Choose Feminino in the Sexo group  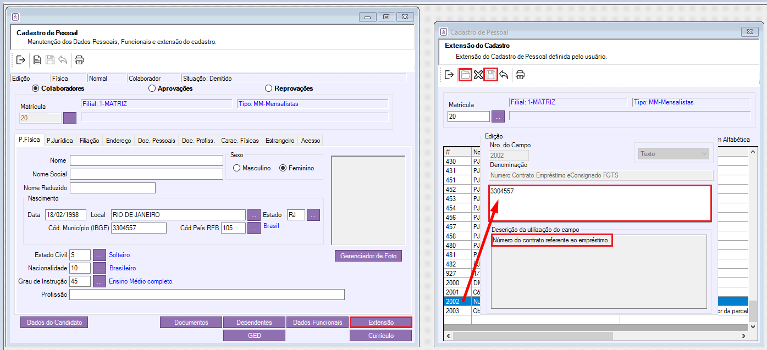click(297, 168)
